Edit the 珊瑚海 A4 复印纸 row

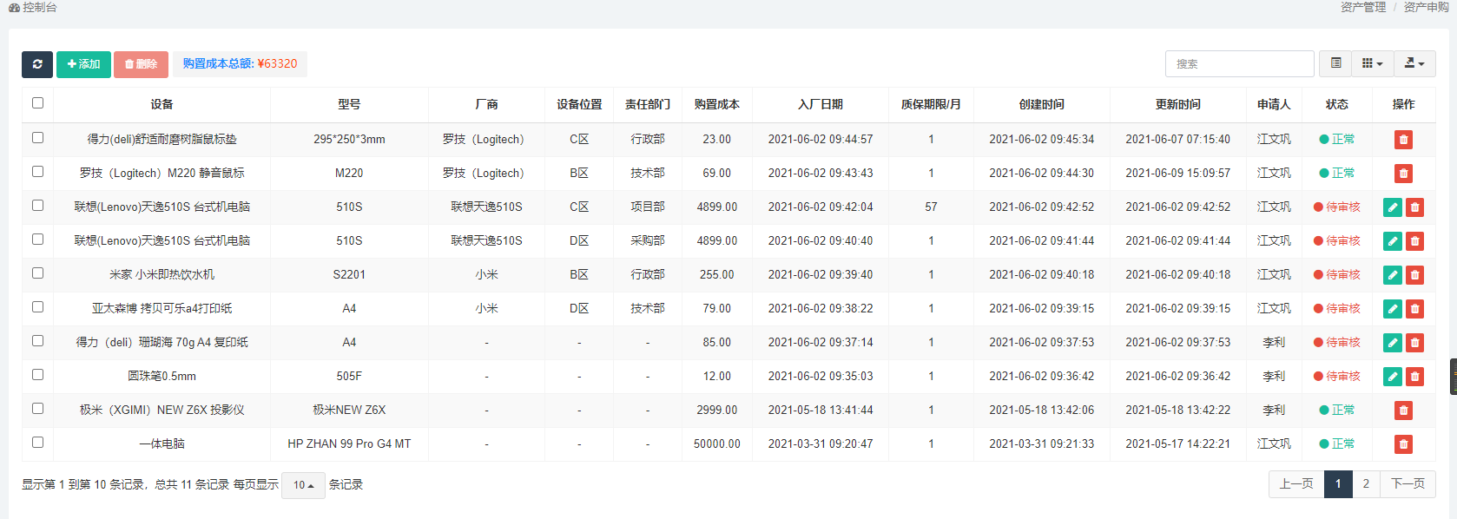(x=1393, y=343)
